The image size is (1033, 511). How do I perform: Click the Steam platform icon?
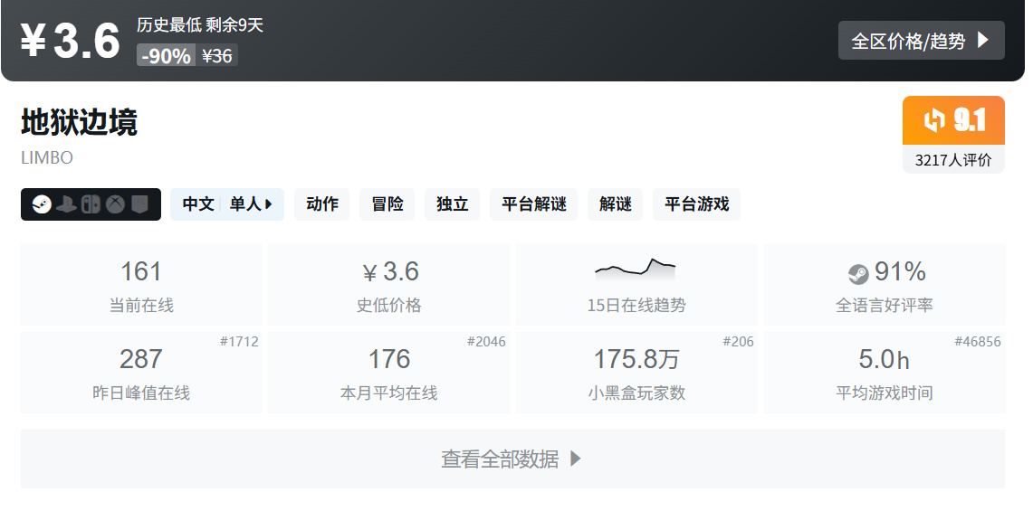pyautogui.click(x=42, y=204)
